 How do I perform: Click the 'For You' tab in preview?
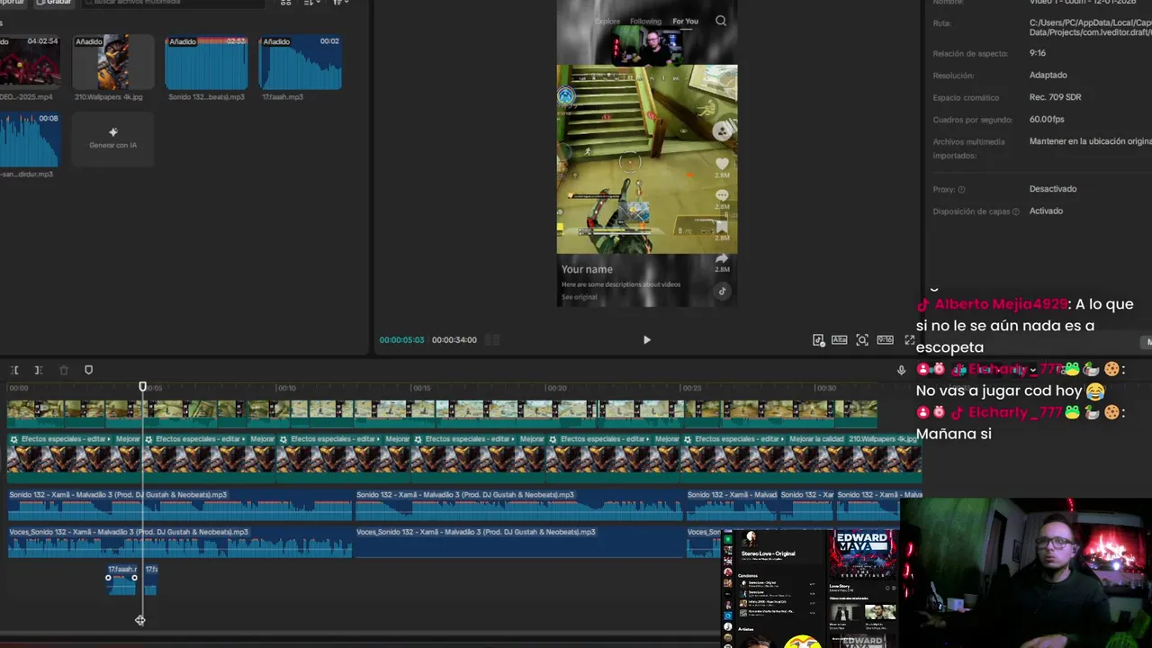click(x=685, y=21)
